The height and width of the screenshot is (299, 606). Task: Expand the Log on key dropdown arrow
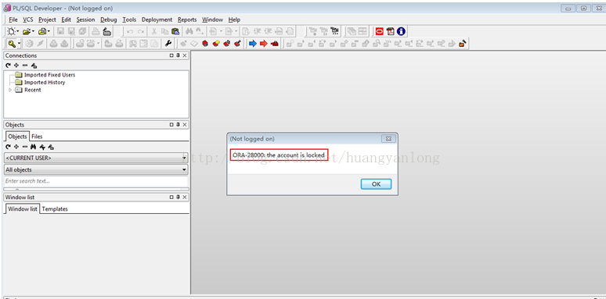(x=19, y=44)
